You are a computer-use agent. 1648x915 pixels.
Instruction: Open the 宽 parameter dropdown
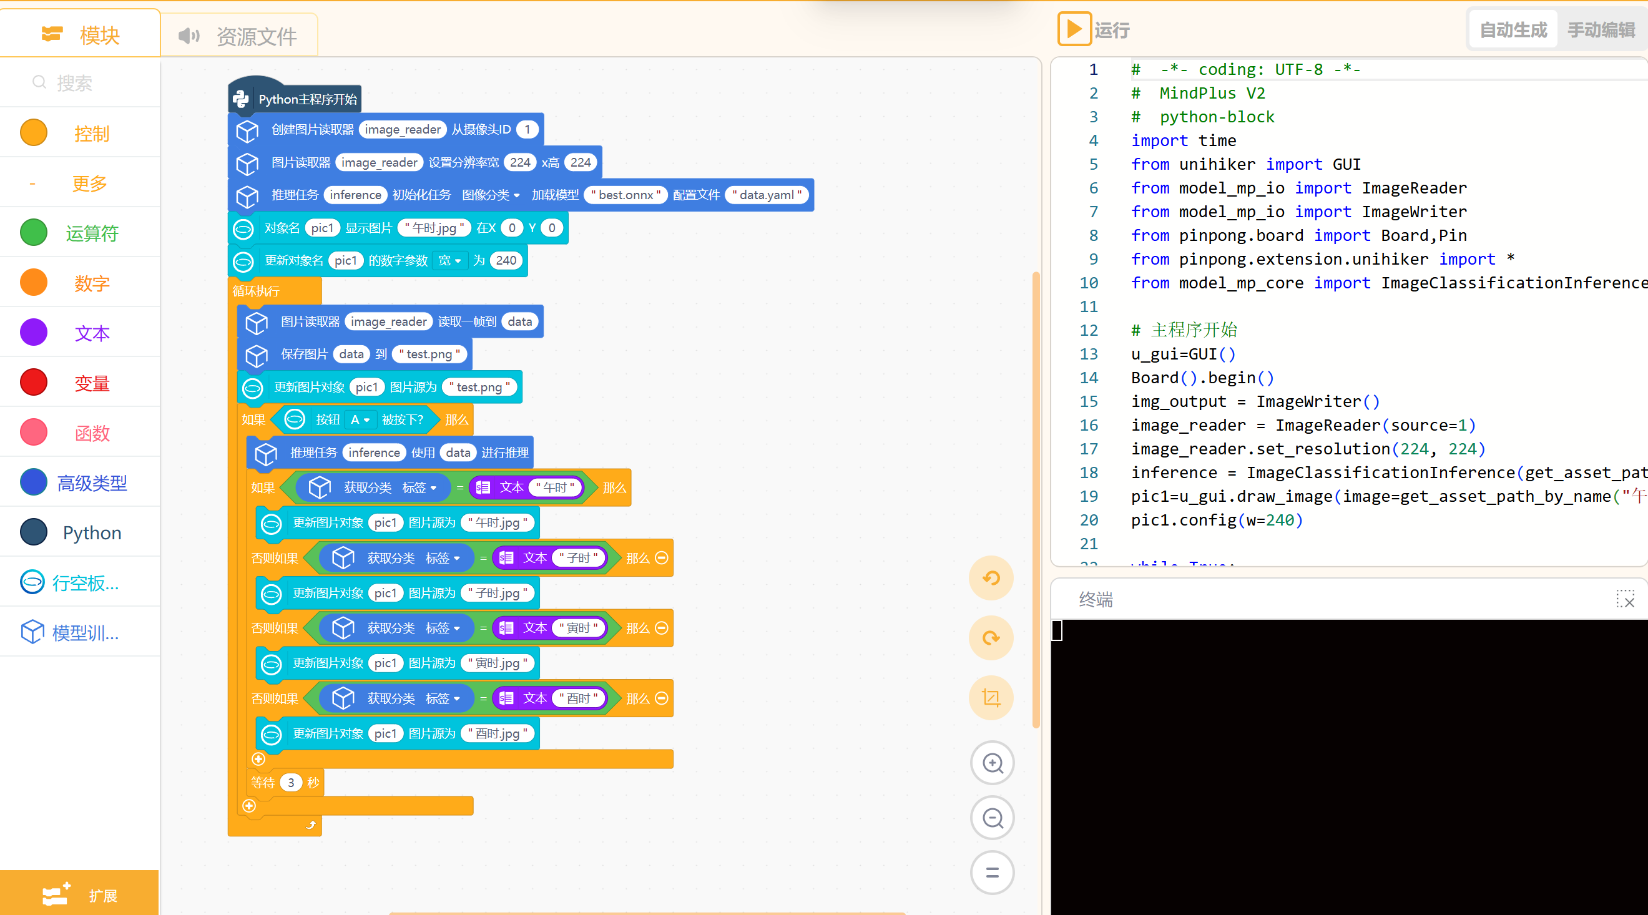tap(449, 260)
